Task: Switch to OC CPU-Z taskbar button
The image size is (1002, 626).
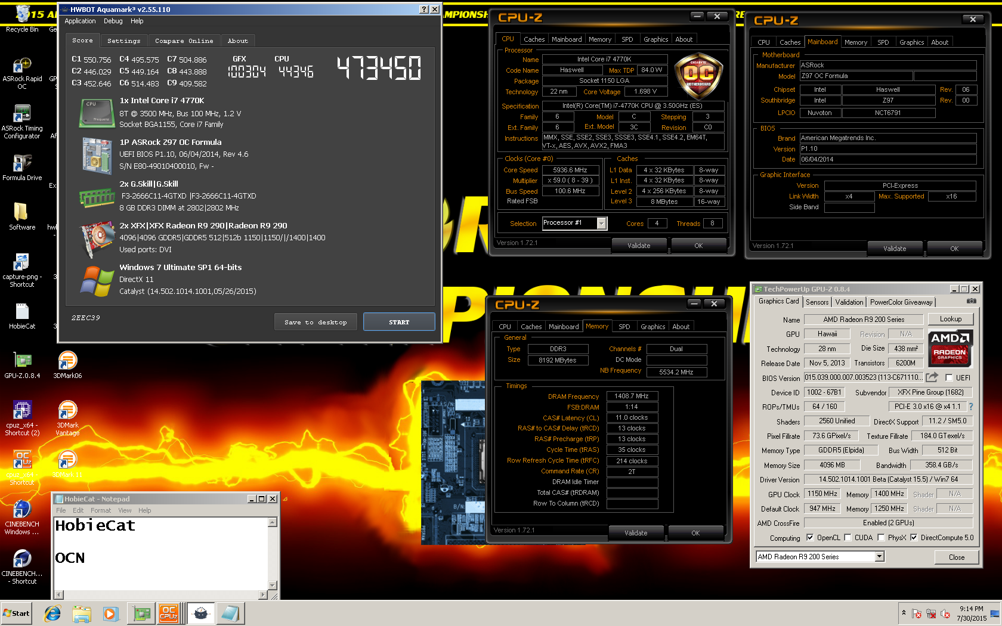Action: (x=169, y=613)
